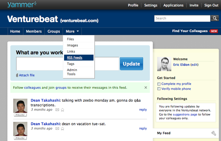Open Dean Takahashi name on zeebo post

click(45, 100)
